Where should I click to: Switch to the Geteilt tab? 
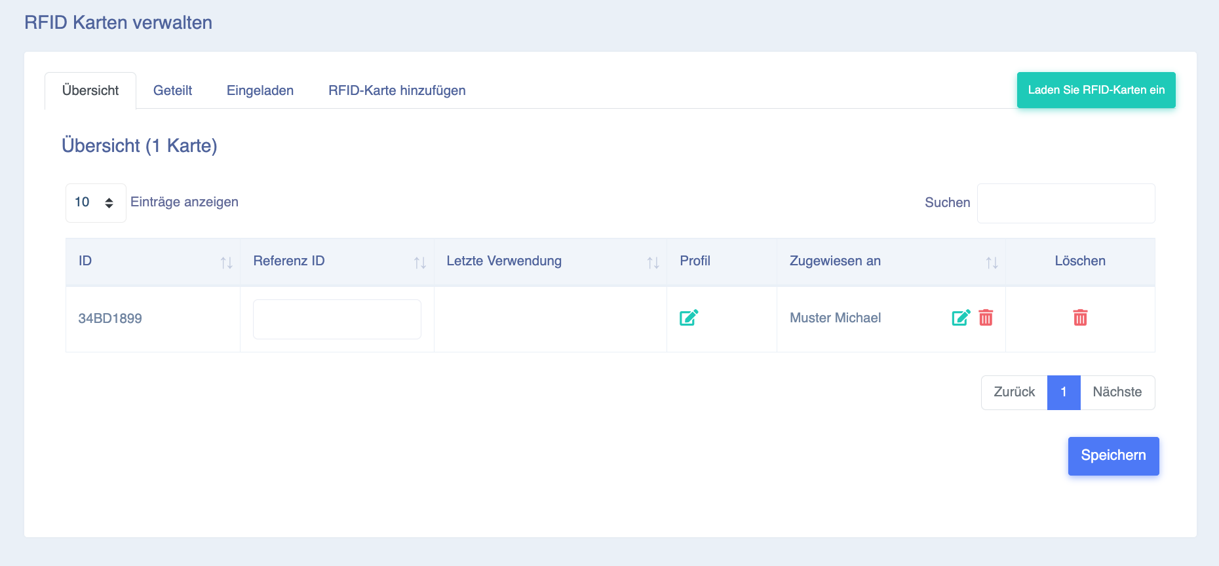pos(172,90)
